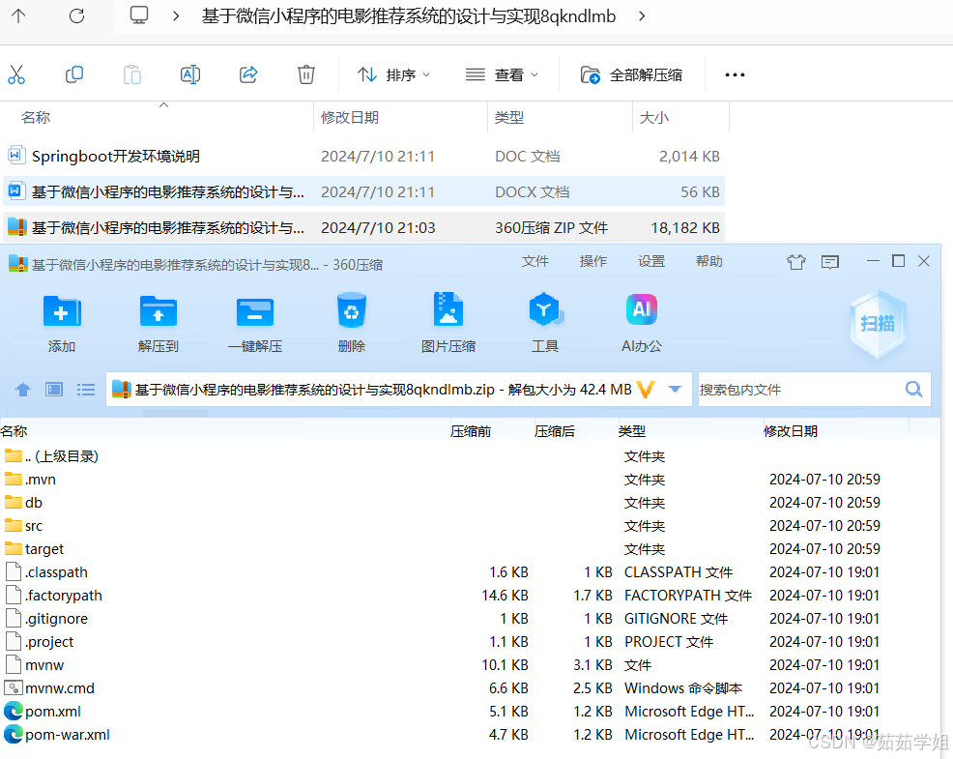Viewport: 953px width, 759px height.
Task: Click the search magnifier in 360压缩
Action: pyautogui.click(x=913, y=390)
